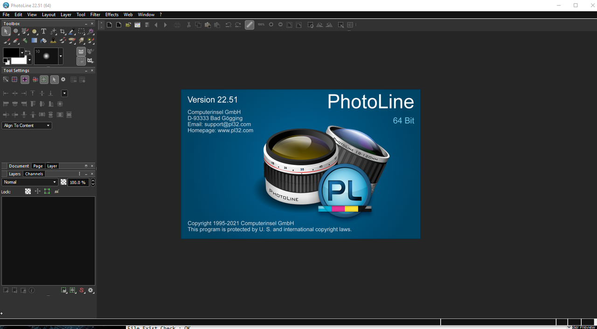The image size is (597, 329).
Task: Open the Window menu
Action: click(x=146, y=14)
